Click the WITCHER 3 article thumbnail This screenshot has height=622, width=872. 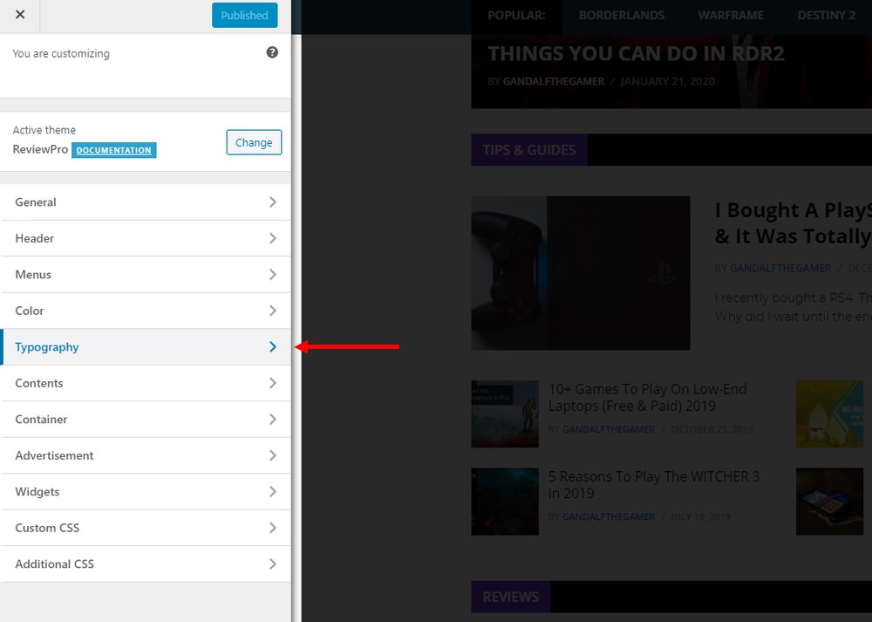tap(505, 502)
